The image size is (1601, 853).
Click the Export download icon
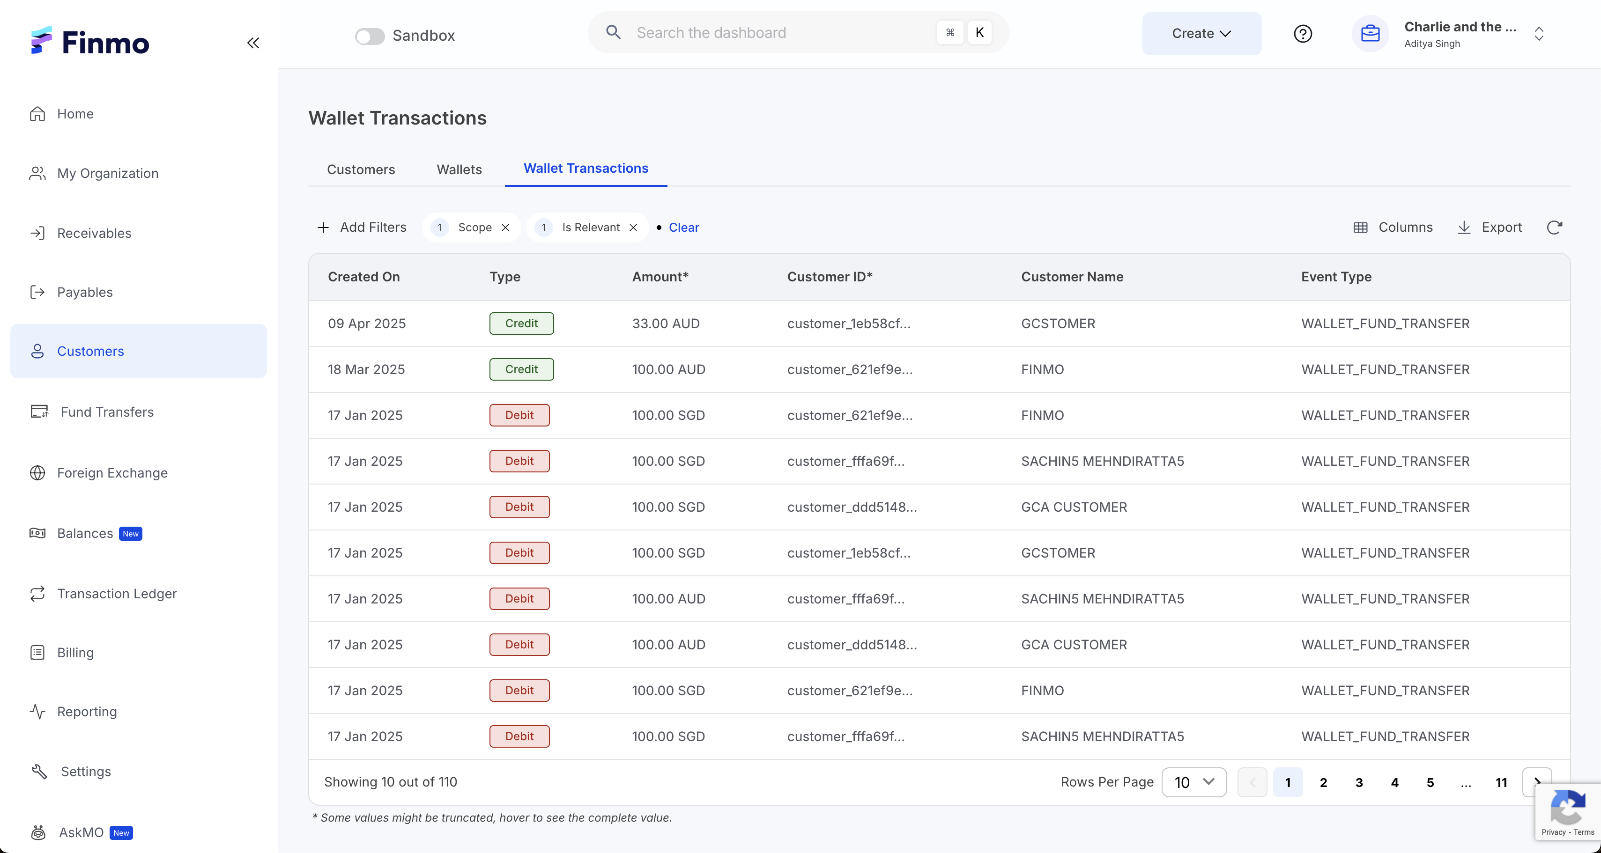coord(1464,228)
